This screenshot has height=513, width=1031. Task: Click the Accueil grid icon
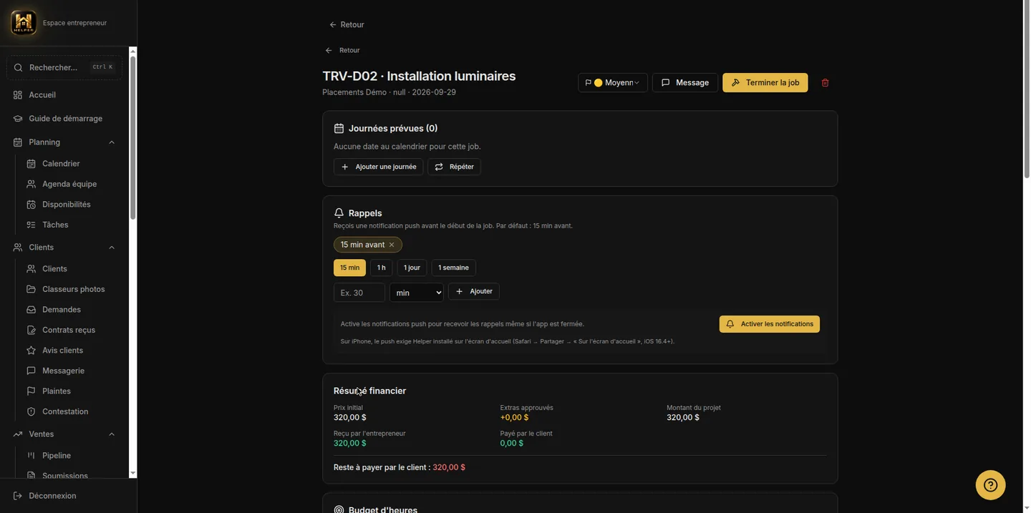18,95
